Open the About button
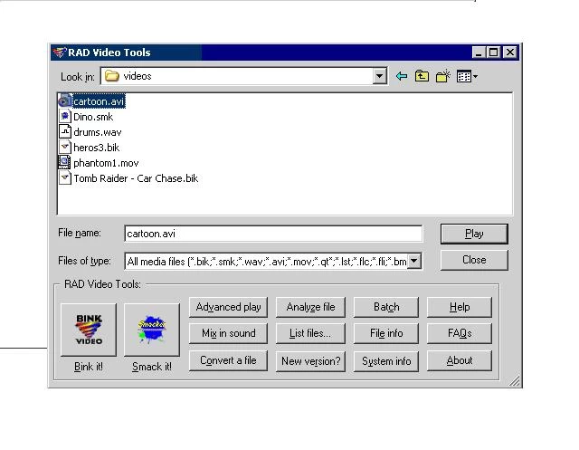The height and width of the screenshot is (450, 579). pyautogui.click(x=460, y=360)
